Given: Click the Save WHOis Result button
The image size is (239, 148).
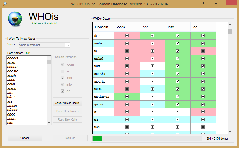Looking at the screenshot, I should click(67, 103).
